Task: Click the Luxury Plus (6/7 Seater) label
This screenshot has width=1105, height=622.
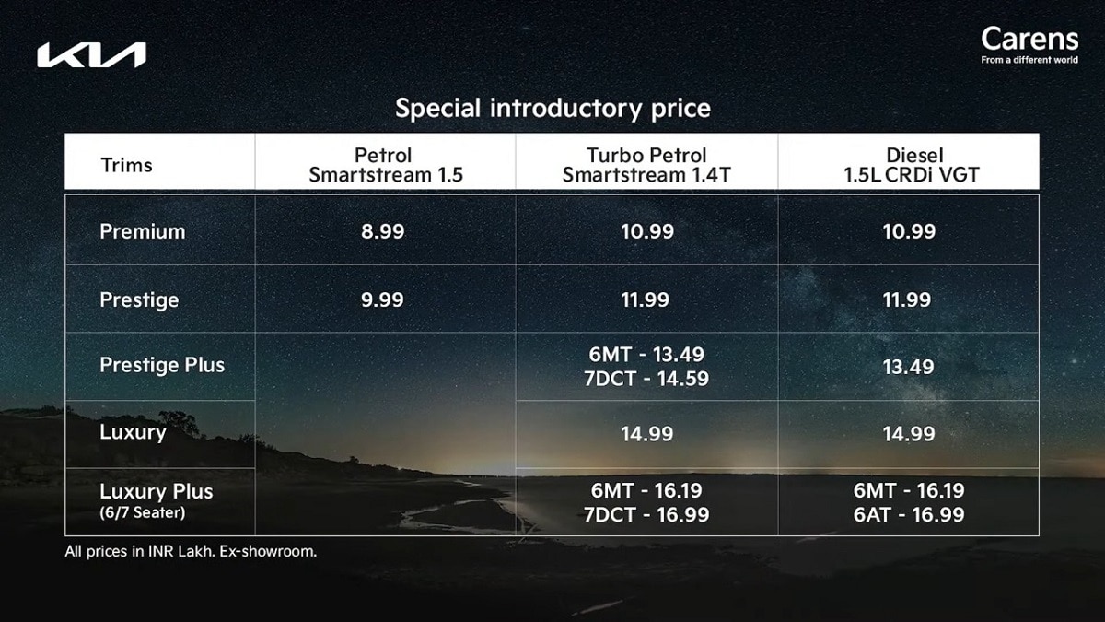Action: coord(156,499)
